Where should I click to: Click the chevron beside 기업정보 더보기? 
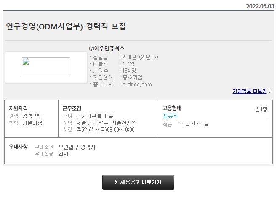coord(270,91)
